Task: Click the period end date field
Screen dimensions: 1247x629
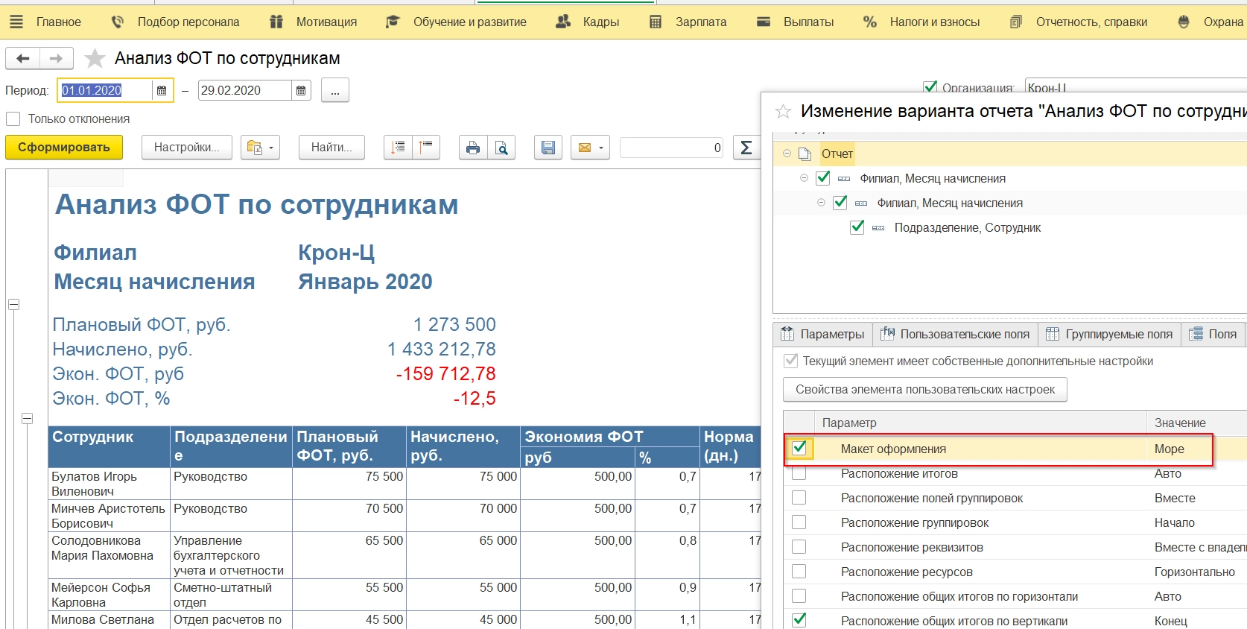Action: coord(244,91)
